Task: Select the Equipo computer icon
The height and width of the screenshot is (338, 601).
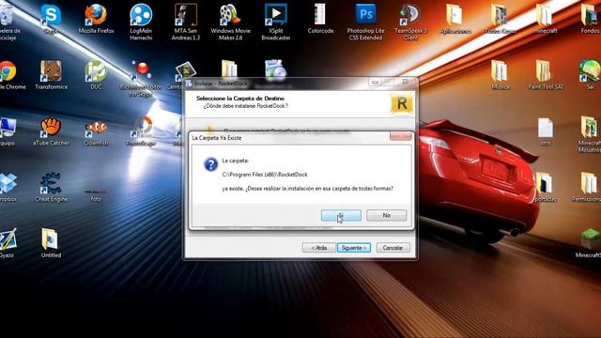Action: 8,131
